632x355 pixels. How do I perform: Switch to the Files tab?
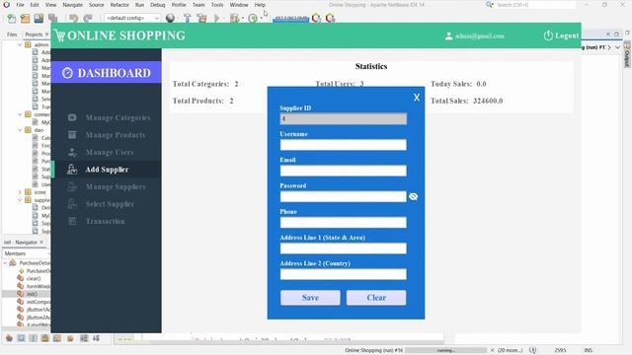(12, 35)
